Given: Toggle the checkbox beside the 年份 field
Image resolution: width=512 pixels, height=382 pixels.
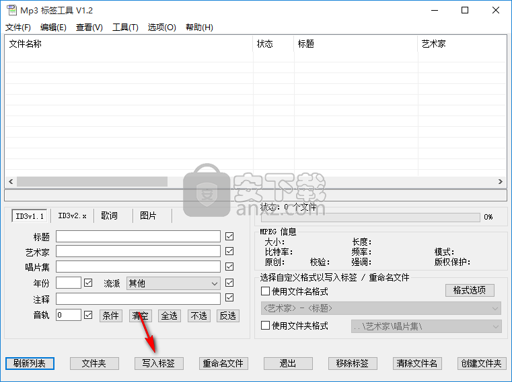Looking at the screenshot, I should pos(88,283).
